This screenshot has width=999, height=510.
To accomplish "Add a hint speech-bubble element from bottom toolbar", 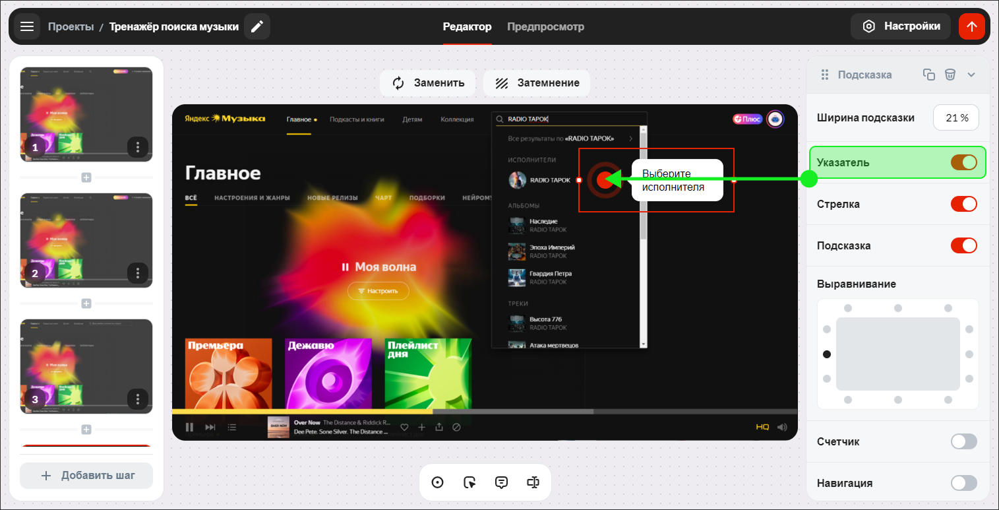I will coord(501,482).
